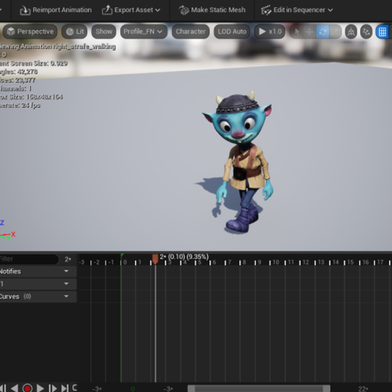Expand the Notifies track dropdown arrow
This screenshot has height=392, width=392.
[66, 271]
